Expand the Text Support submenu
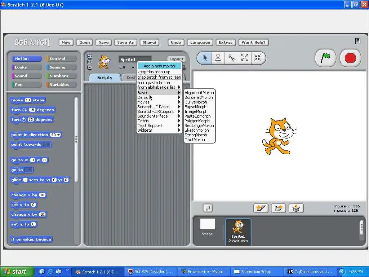This screenshot has height=277, width=369. 159,126
